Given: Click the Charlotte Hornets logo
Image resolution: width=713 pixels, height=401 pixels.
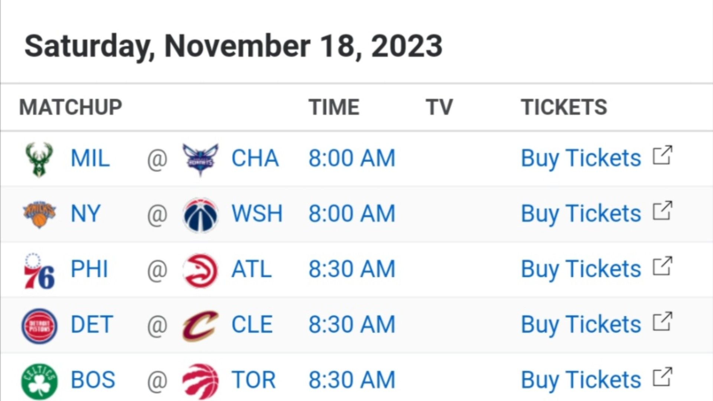Looking at the screenshot, I should [201, 160].
